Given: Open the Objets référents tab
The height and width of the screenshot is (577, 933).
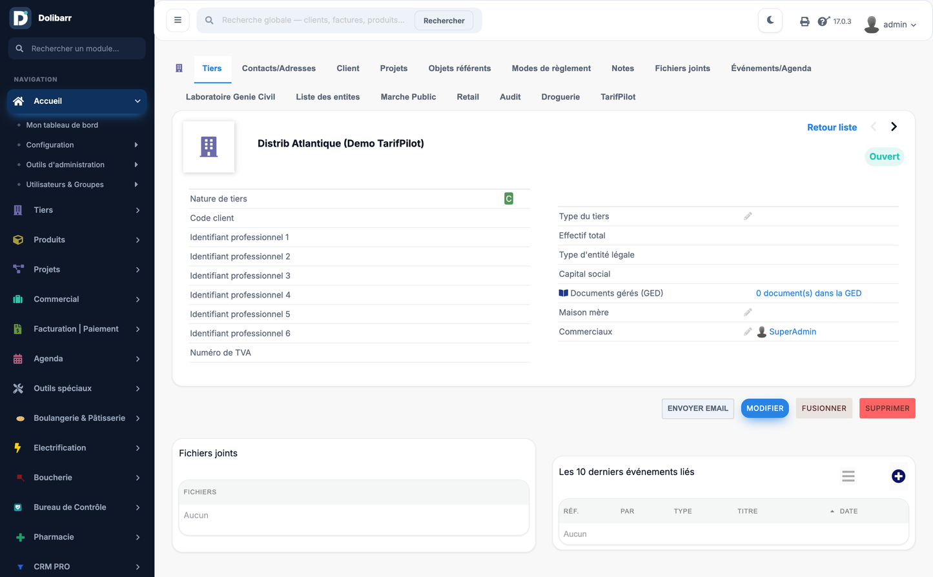Looking at the screenshot, I should coord(460,68).
